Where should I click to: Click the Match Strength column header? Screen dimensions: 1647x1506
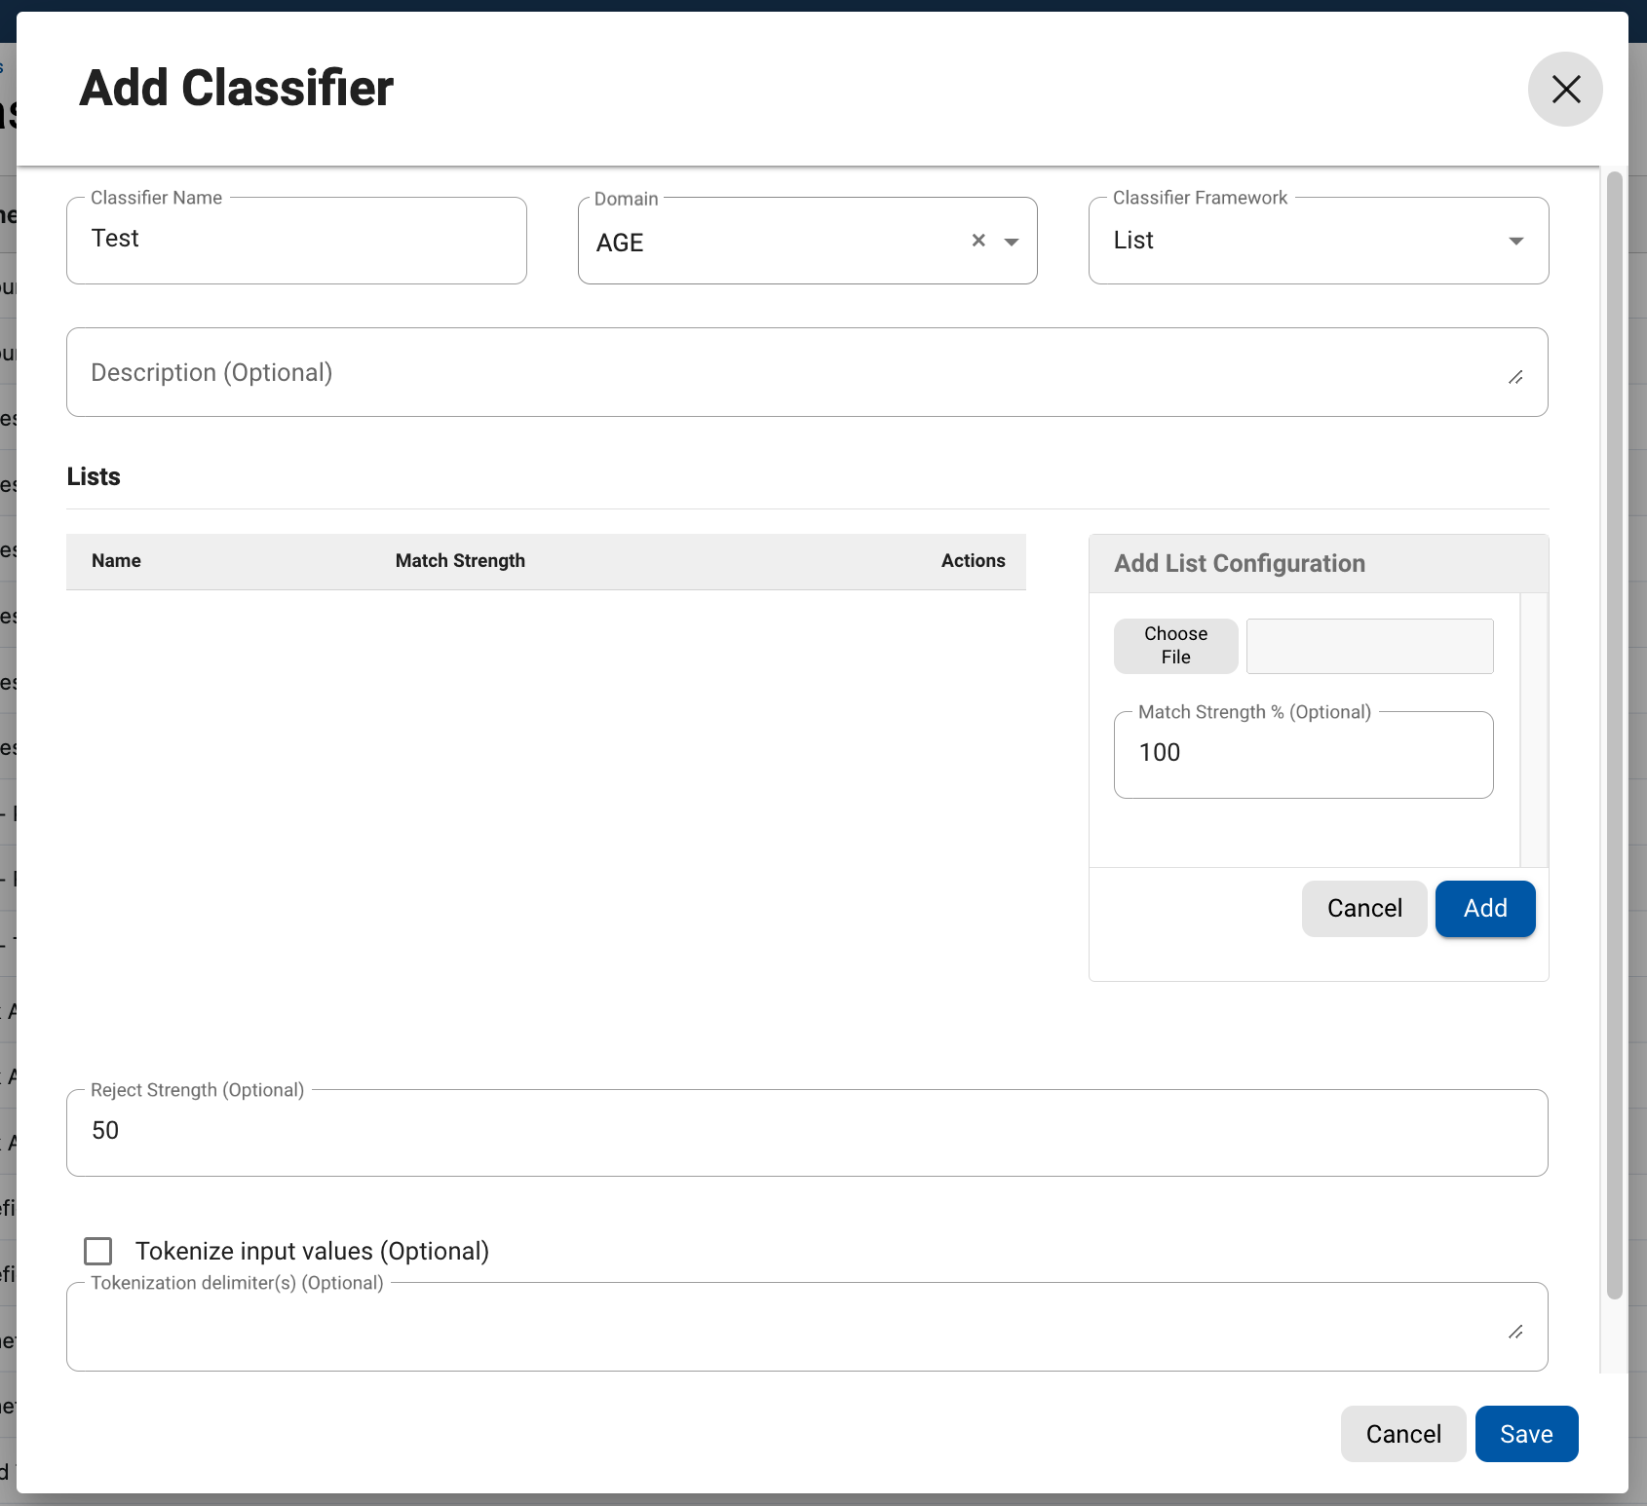(x=460, y=561)
